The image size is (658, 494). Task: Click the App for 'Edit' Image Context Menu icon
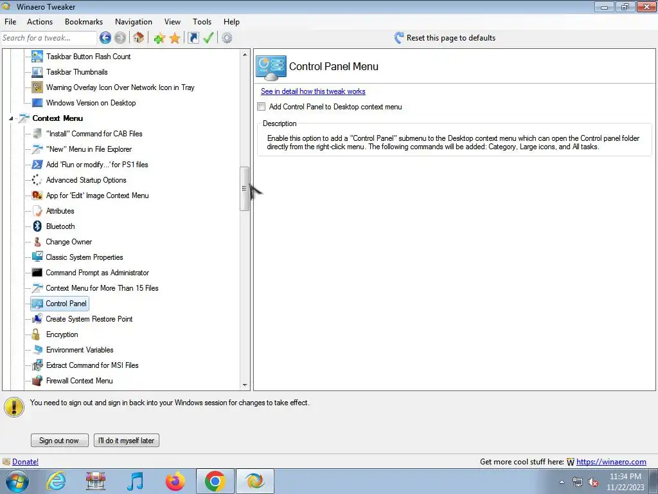[x=37, y=196]
